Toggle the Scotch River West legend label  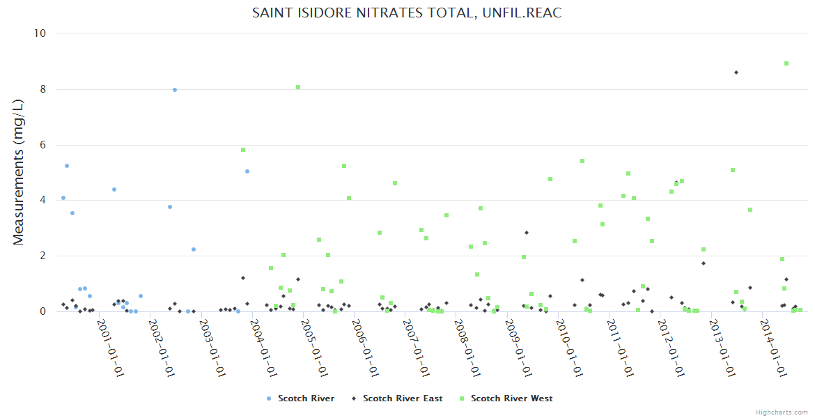point(511,398)
